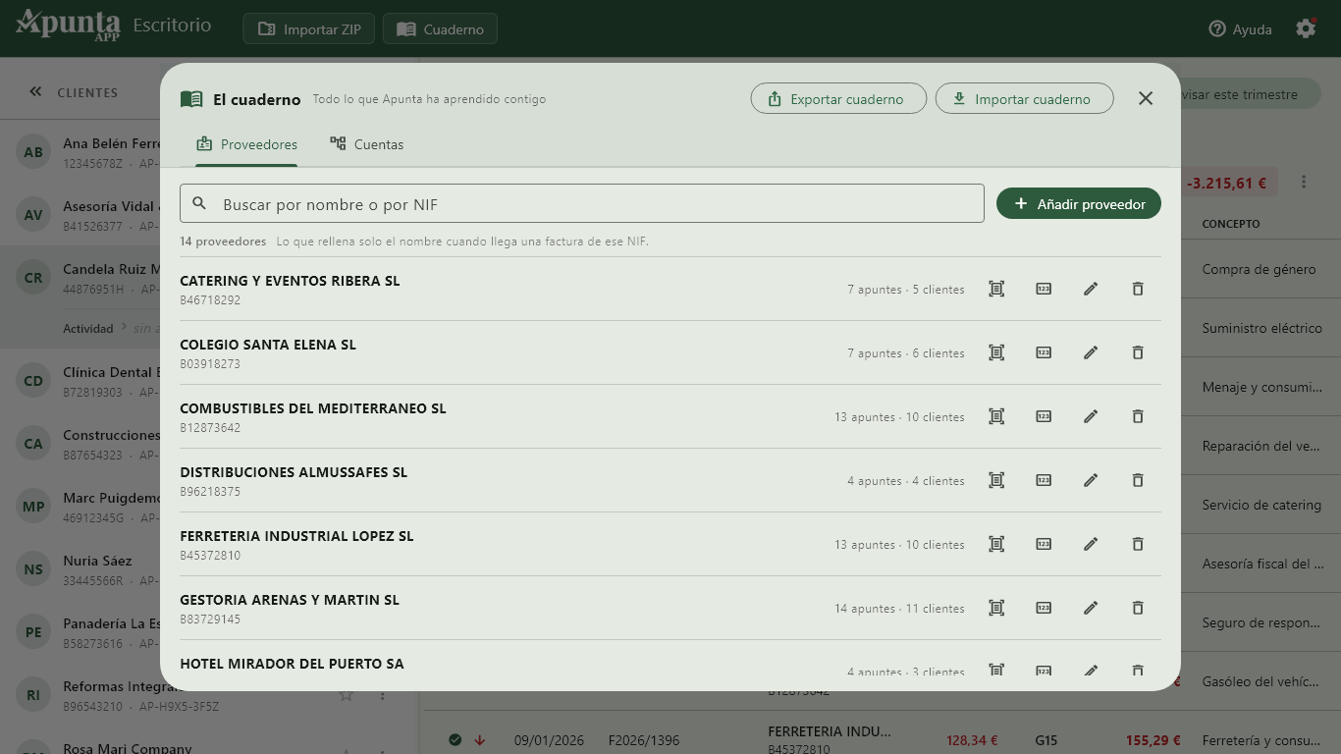Click the 123 number icon for COLEGIO SANTA ELENA
1341x754 pixels.
click(1044, 352)
